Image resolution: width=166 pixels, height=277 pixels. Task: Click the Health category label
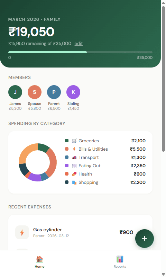[x=85, y=174]
